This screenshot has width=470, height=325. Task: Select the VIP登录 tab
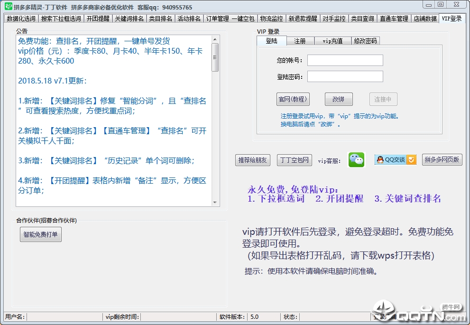452,19
